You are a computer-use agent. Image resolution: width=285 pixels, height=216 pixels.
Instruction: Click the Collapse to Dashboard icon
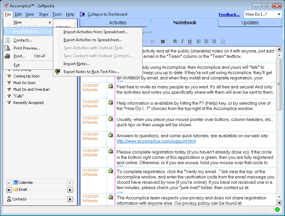pos(82,14)
